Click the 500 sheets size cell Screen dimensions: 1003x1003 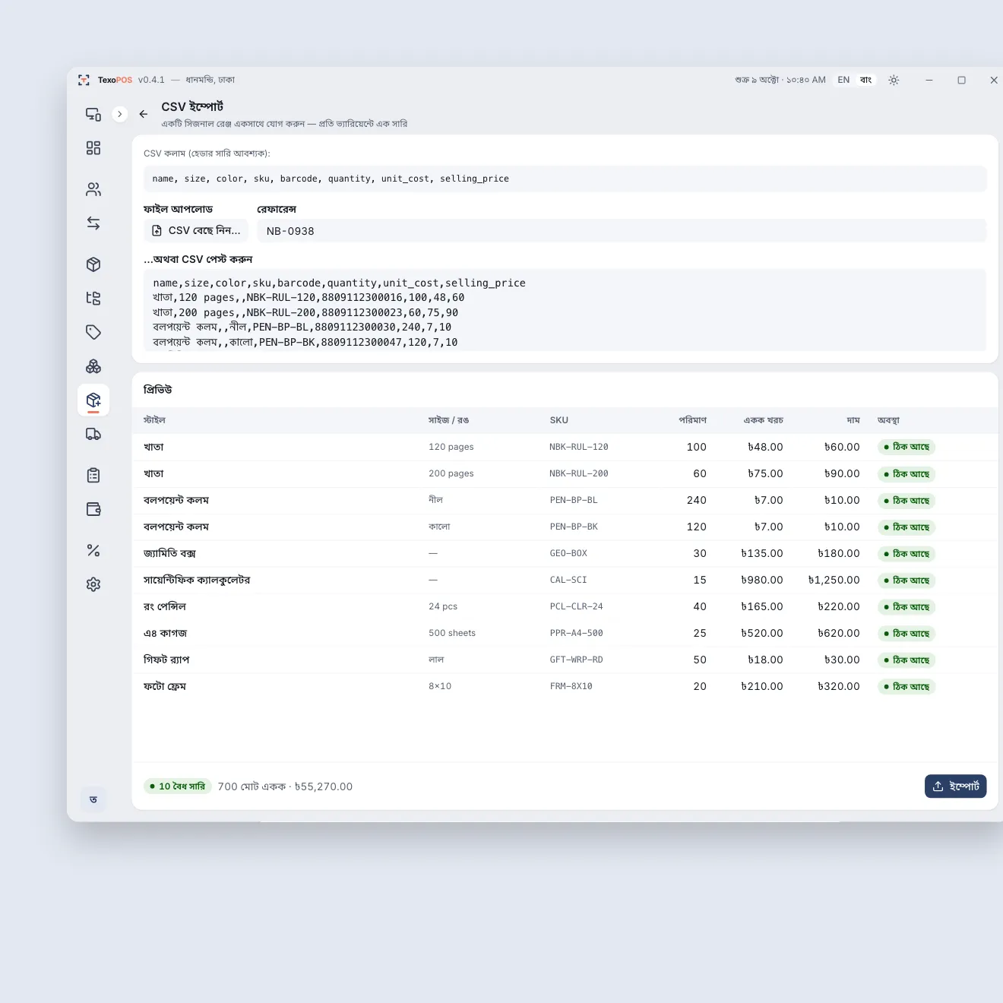(x=452, y=633)
